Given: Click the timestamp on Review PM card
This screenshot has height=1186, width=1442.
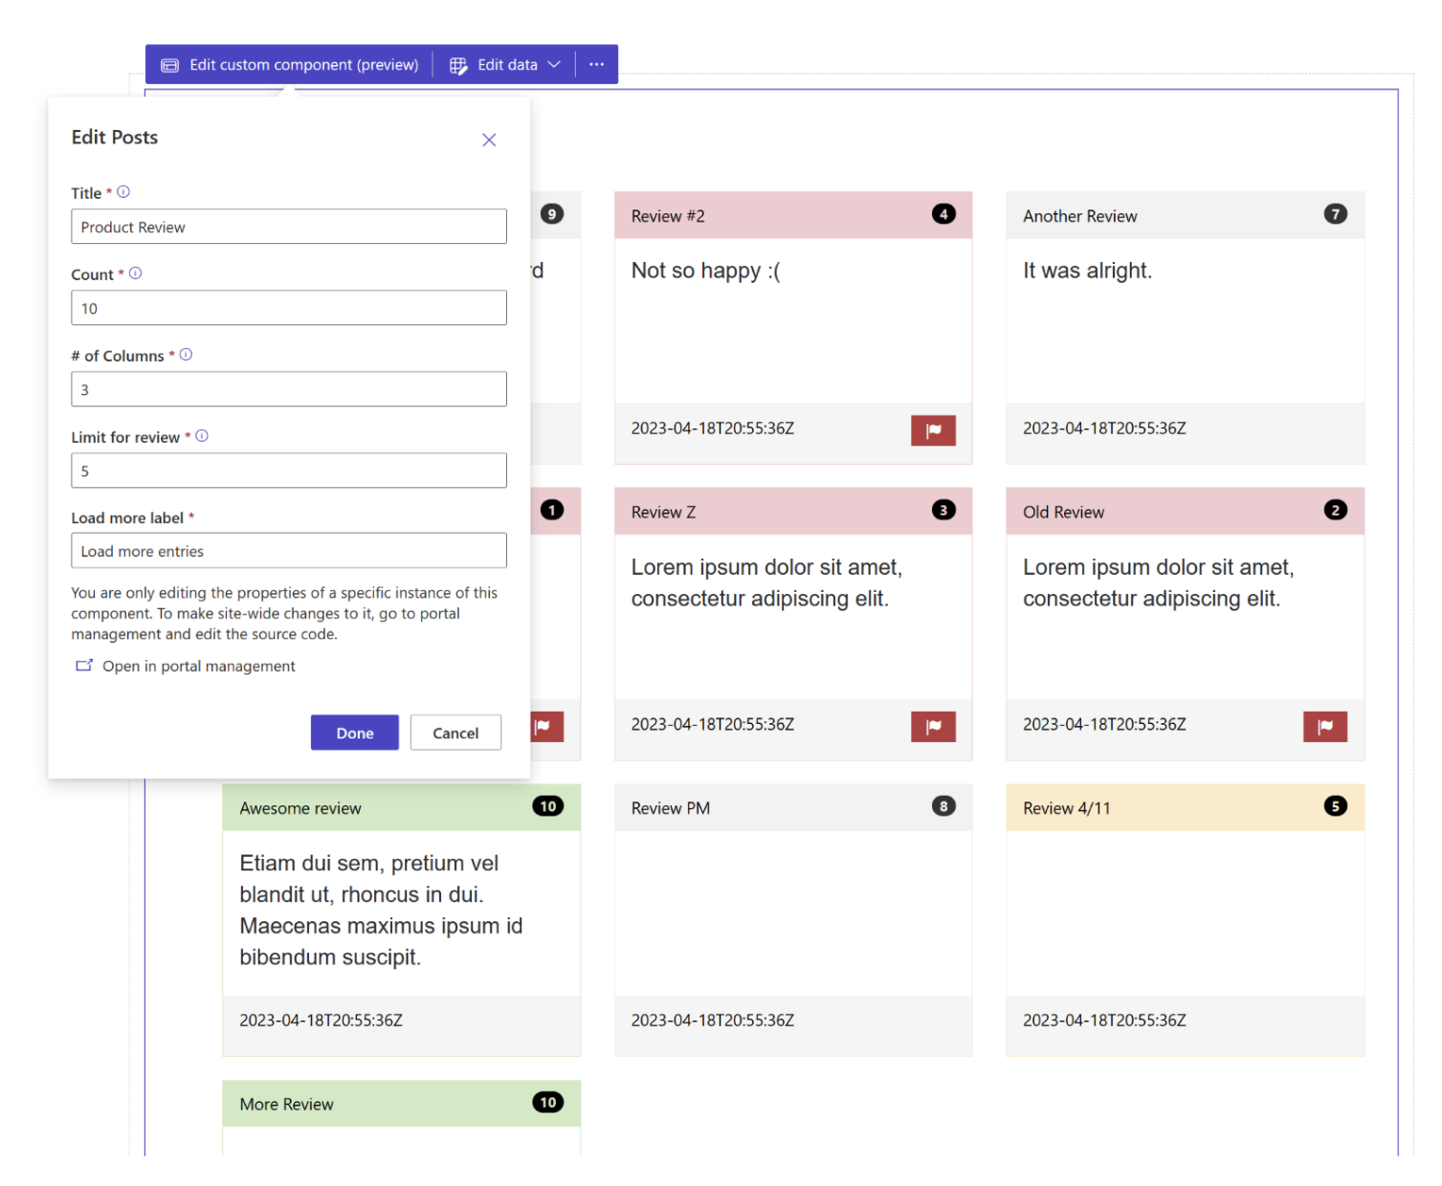Looking at the screenshot, I should [713, 1021].
